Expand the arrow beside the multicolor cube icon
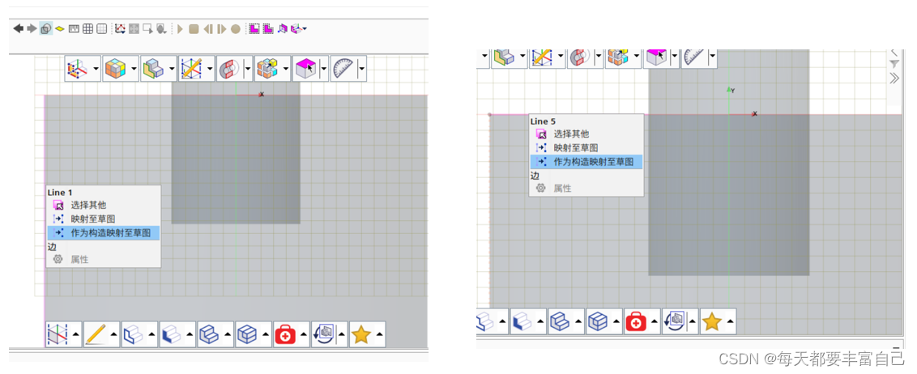 pyautogui.click(x=134, y=69)
